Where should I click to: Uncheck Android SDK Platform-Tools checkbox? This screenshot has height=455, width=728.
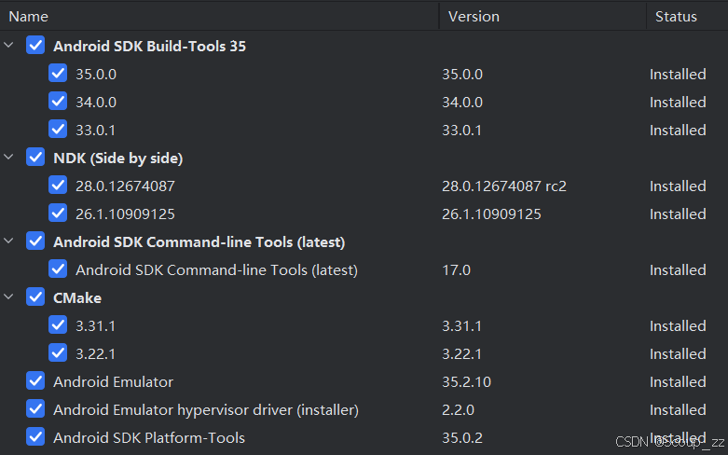(x=35, y=437)
